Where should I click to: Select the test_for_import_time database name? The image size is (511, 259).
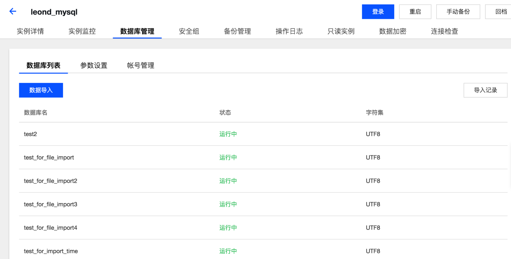(x=51, y=251)
